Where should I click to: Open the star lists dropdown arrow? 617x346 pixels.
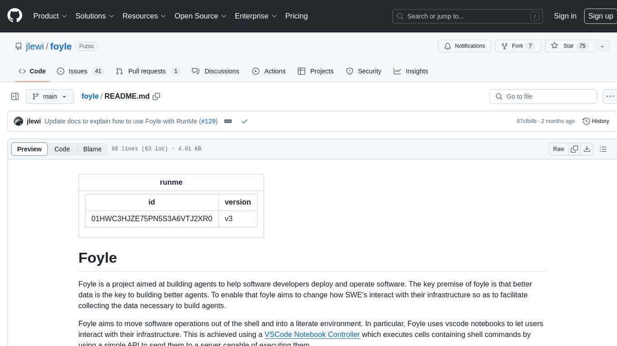pyautogui.click(x=602, y=46)
